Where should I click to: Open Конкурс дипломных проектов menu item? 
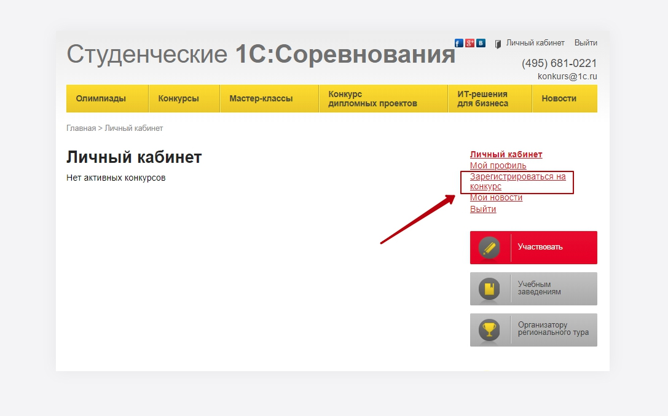[372, 99]
